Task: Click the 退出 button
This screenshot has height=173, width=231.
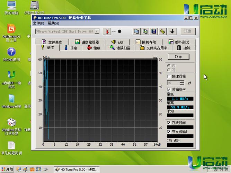Action: (188, 31)
